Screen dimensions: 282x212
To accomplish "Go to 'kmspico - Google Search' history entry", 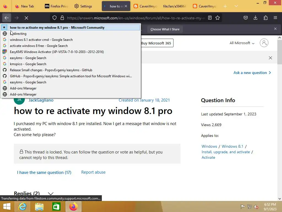I will tap(70, 64).
